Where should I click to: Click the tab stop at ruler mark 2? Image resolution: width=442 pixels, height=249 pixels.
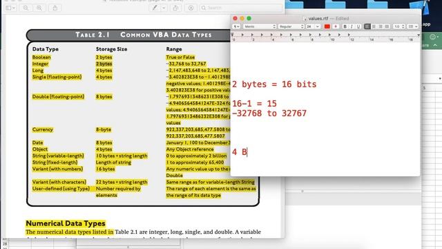click(252, 35)
